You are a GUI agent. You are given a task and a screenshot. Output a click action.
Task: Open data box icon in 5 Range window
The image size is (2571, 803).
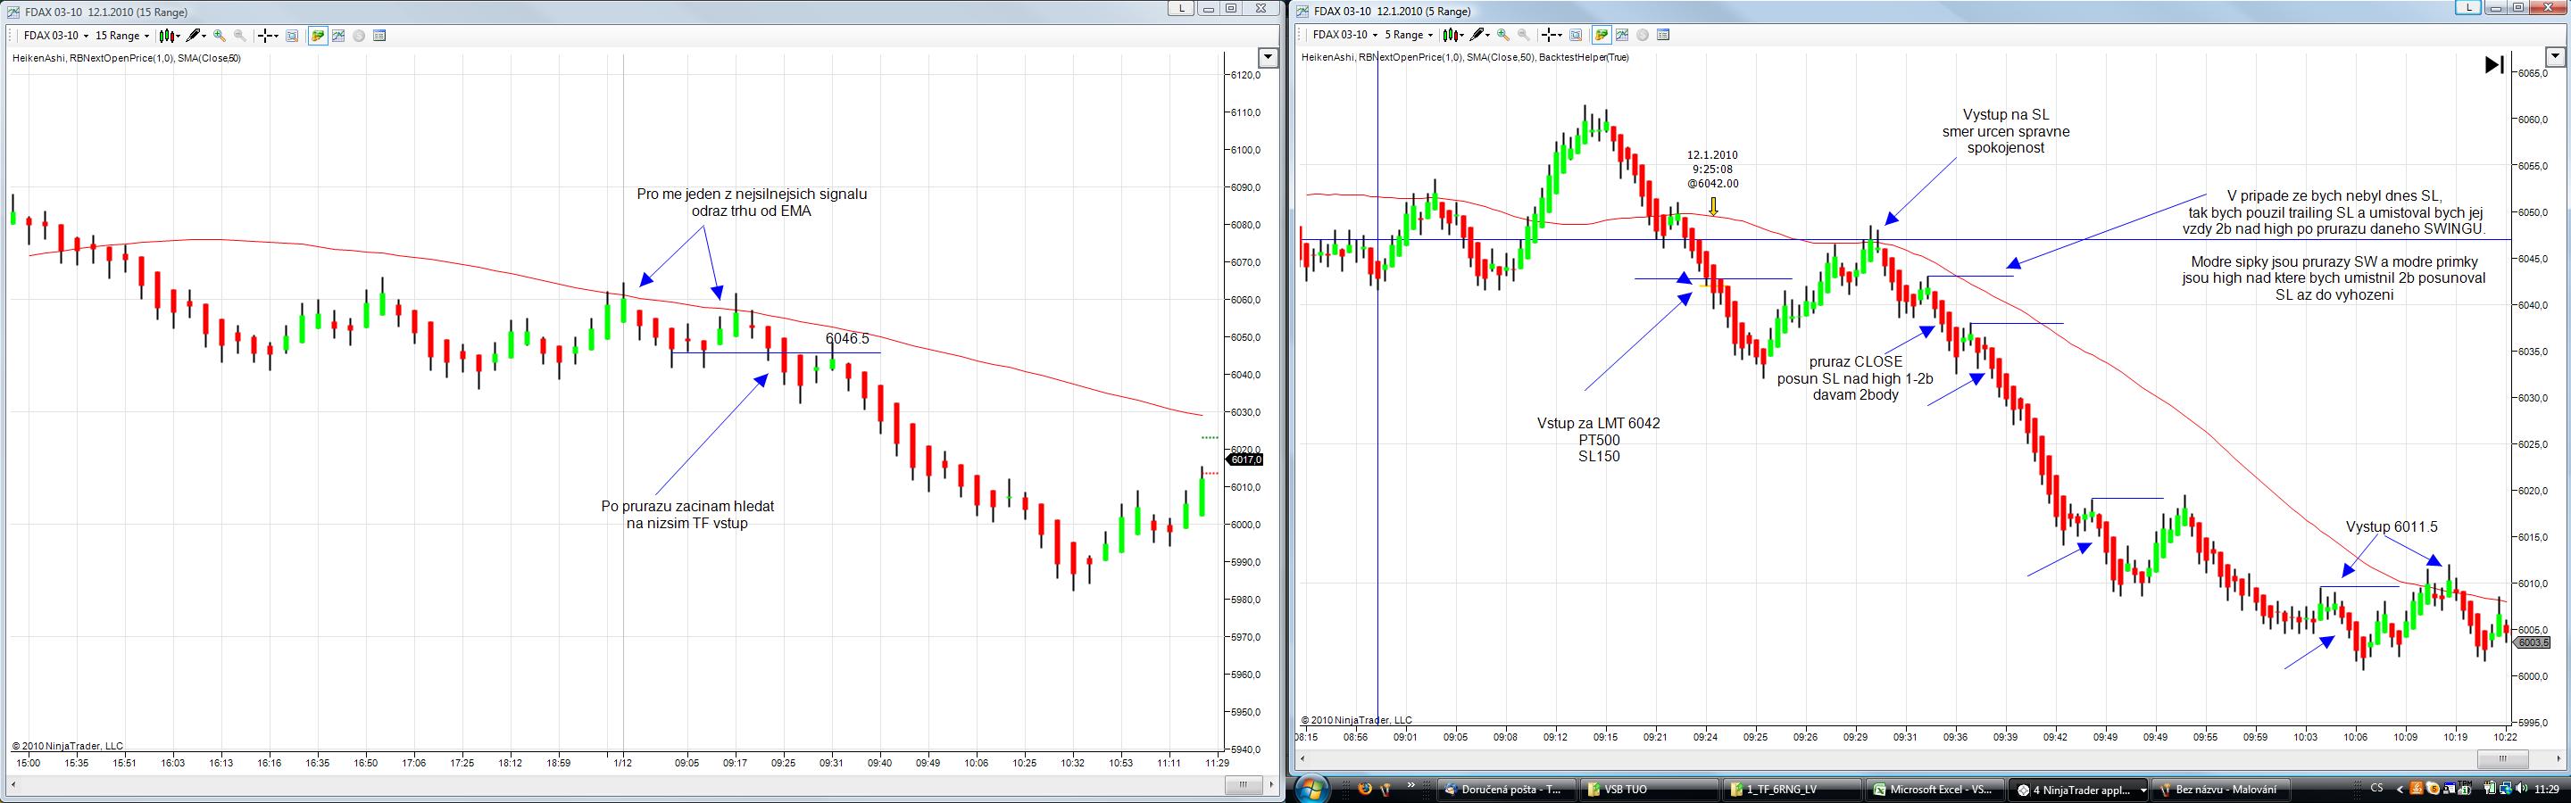pos(1663,35)
